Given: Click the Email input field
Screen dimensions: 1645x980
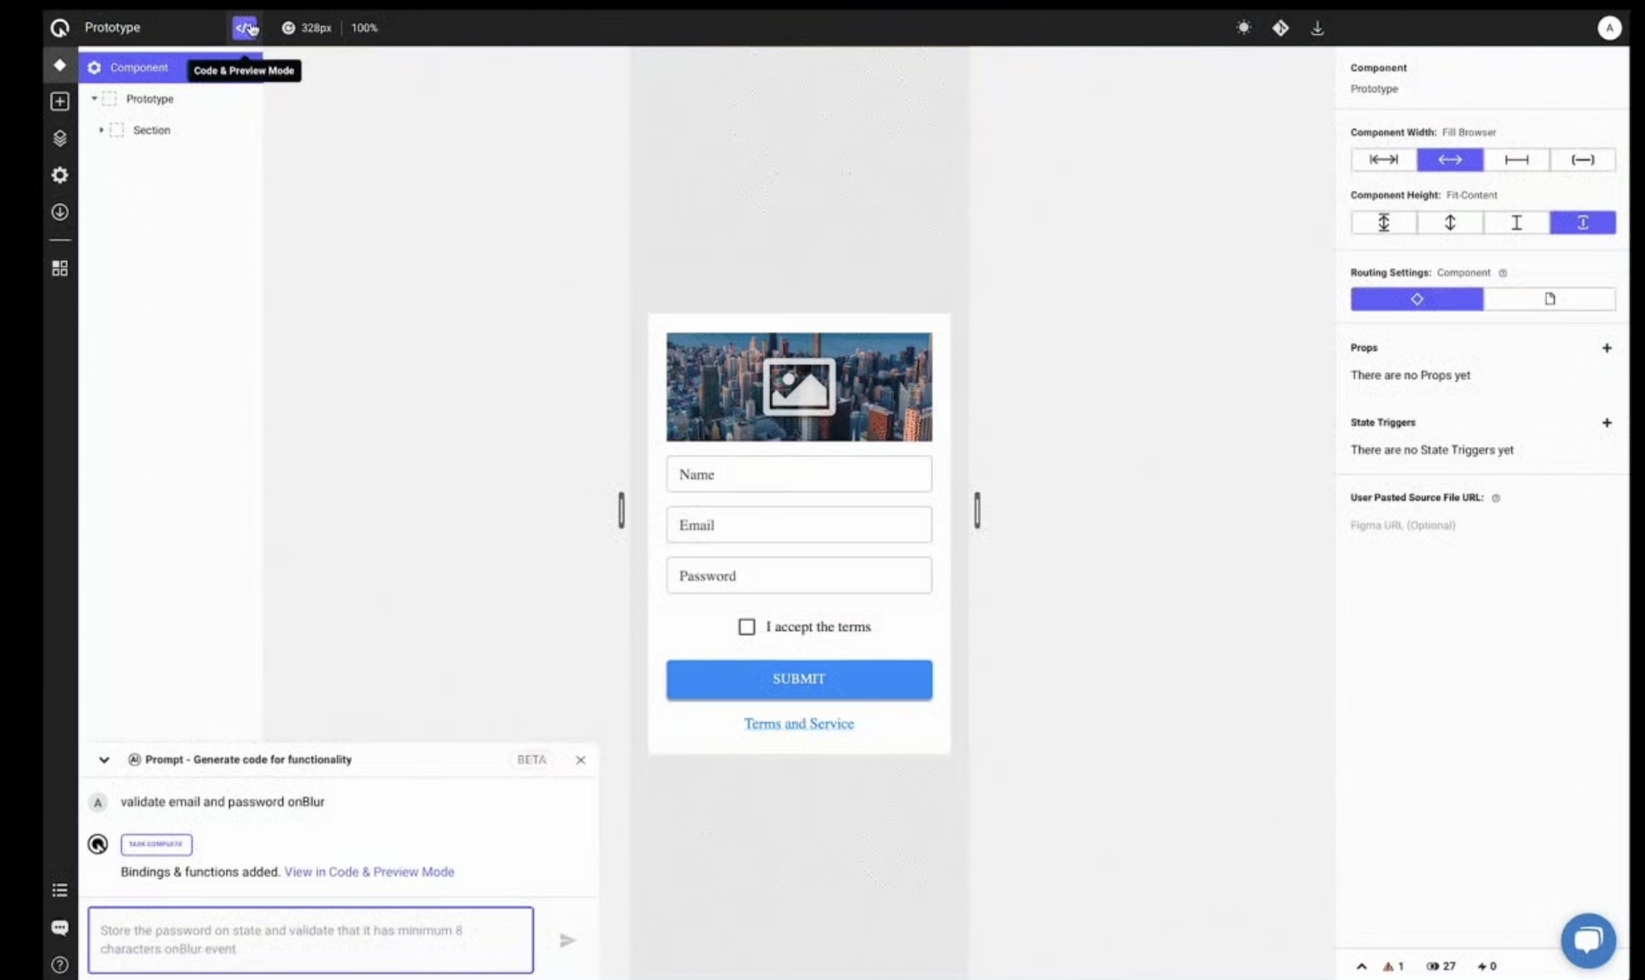Looking at the screenshot, I should pos(799,525).
